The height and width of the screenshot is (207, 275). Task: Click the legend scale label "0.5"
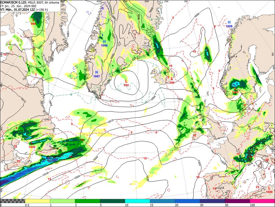tap(27, 205)
